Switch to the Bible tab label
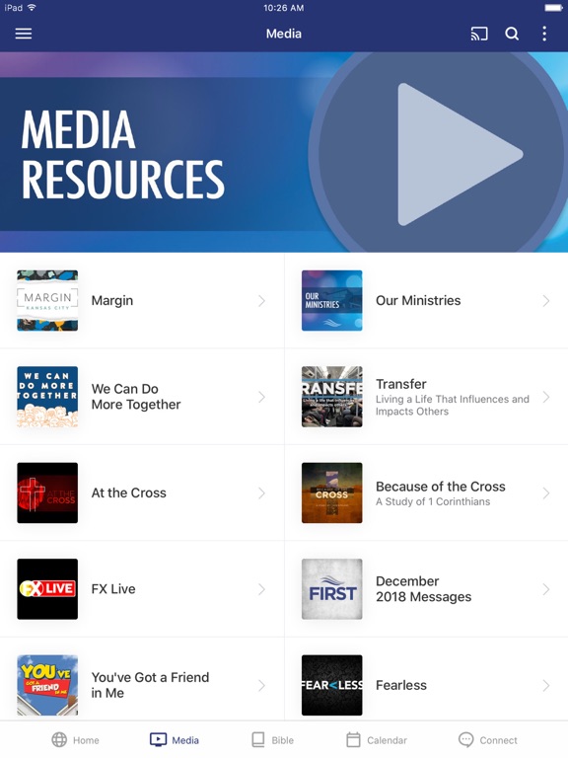This screenshot has width=568, height=758. (283, 740)
